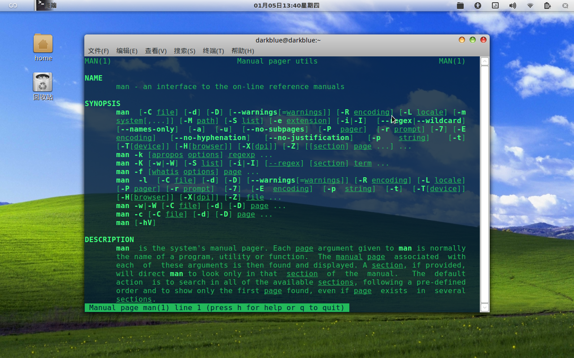The height and width of the screenshot is (358, 574).
Task: Click the underlined word 'apropos'
Action: (x=168, y=155)
